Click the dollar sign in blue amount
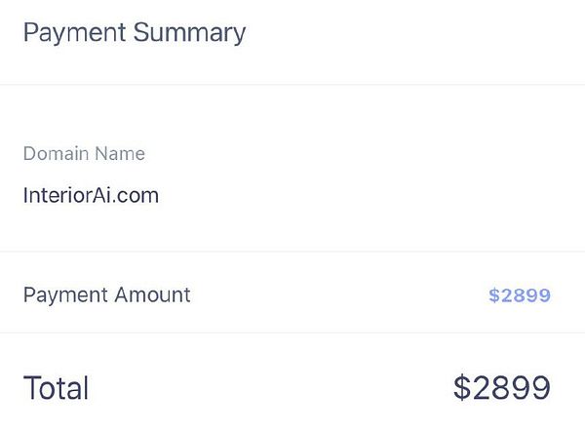 tap(494, 295)
